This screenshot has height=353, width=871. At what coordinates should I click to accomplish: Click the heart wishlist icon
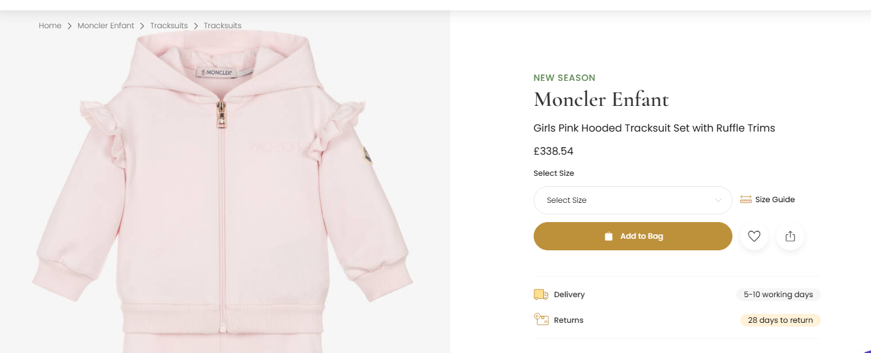(x=754, y=236)
